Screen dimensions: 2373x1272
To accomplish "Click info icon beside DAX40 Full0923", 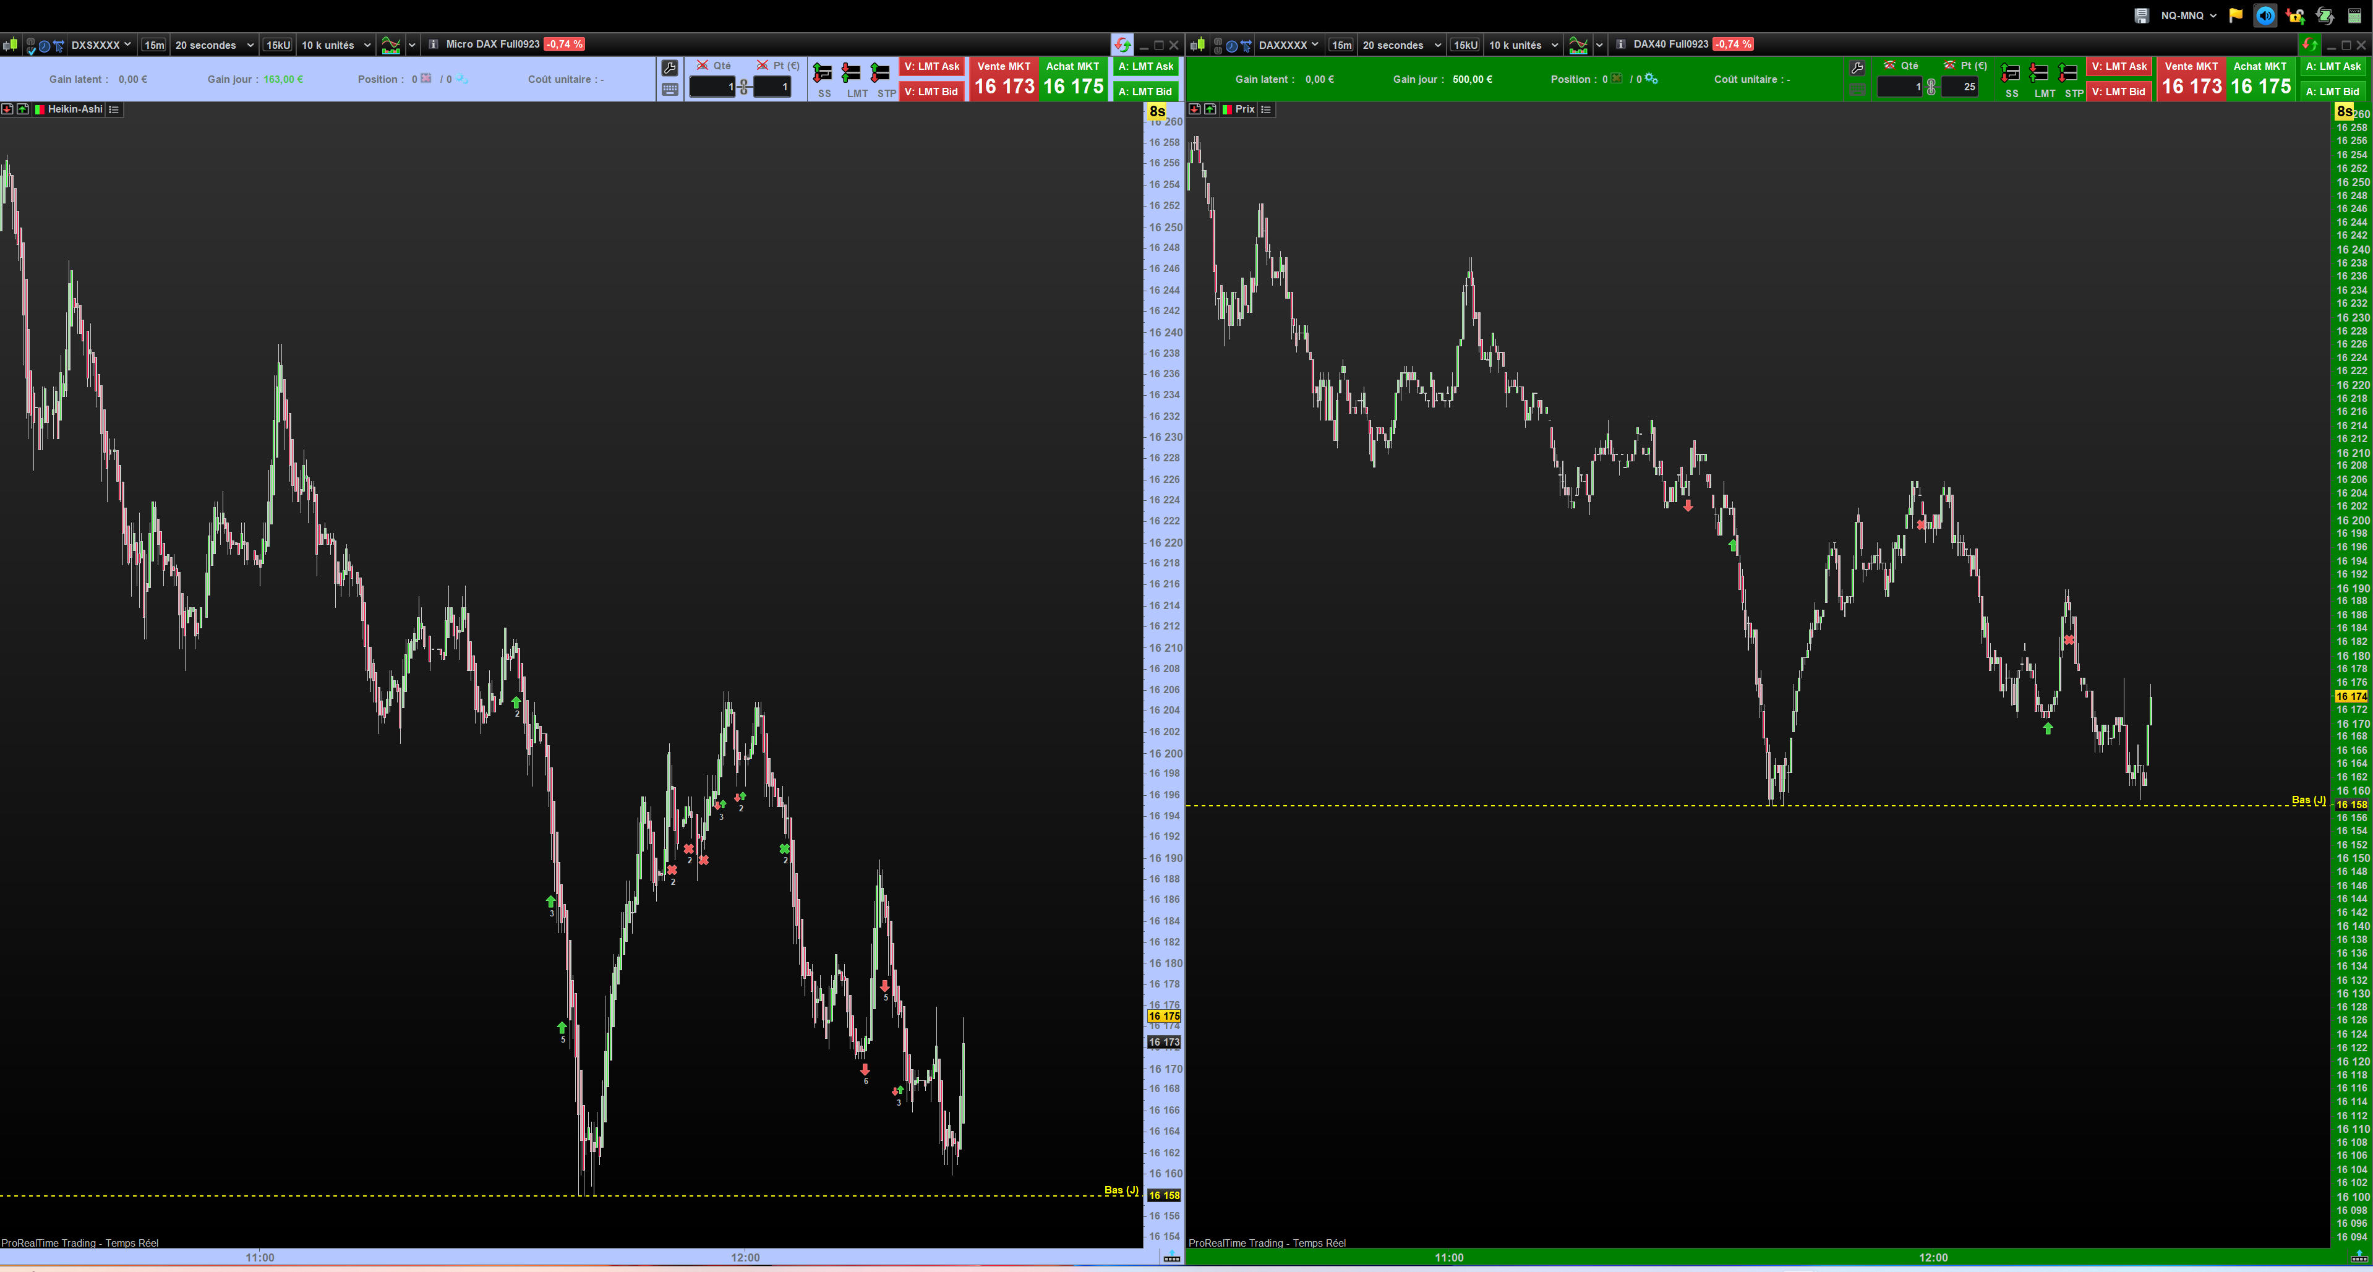I will point(1620,44).
